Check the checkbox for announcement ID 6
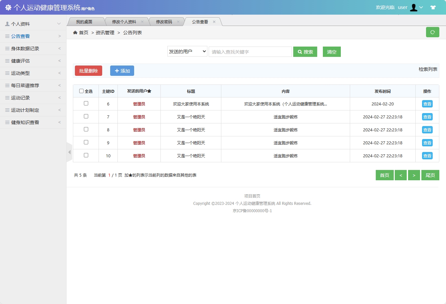446x304 pixels. [86, 103]
